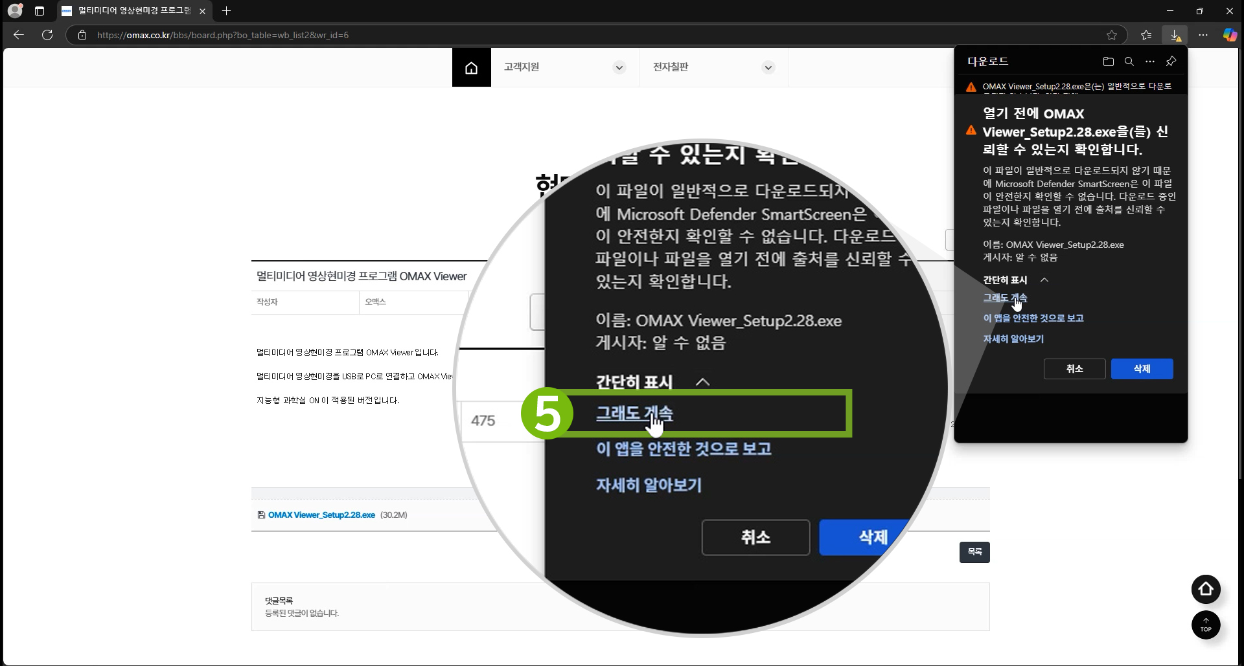Expand the 고객지원 dropdown menu
Viewport: 1244px width, 666px height.
coord(619,67)
